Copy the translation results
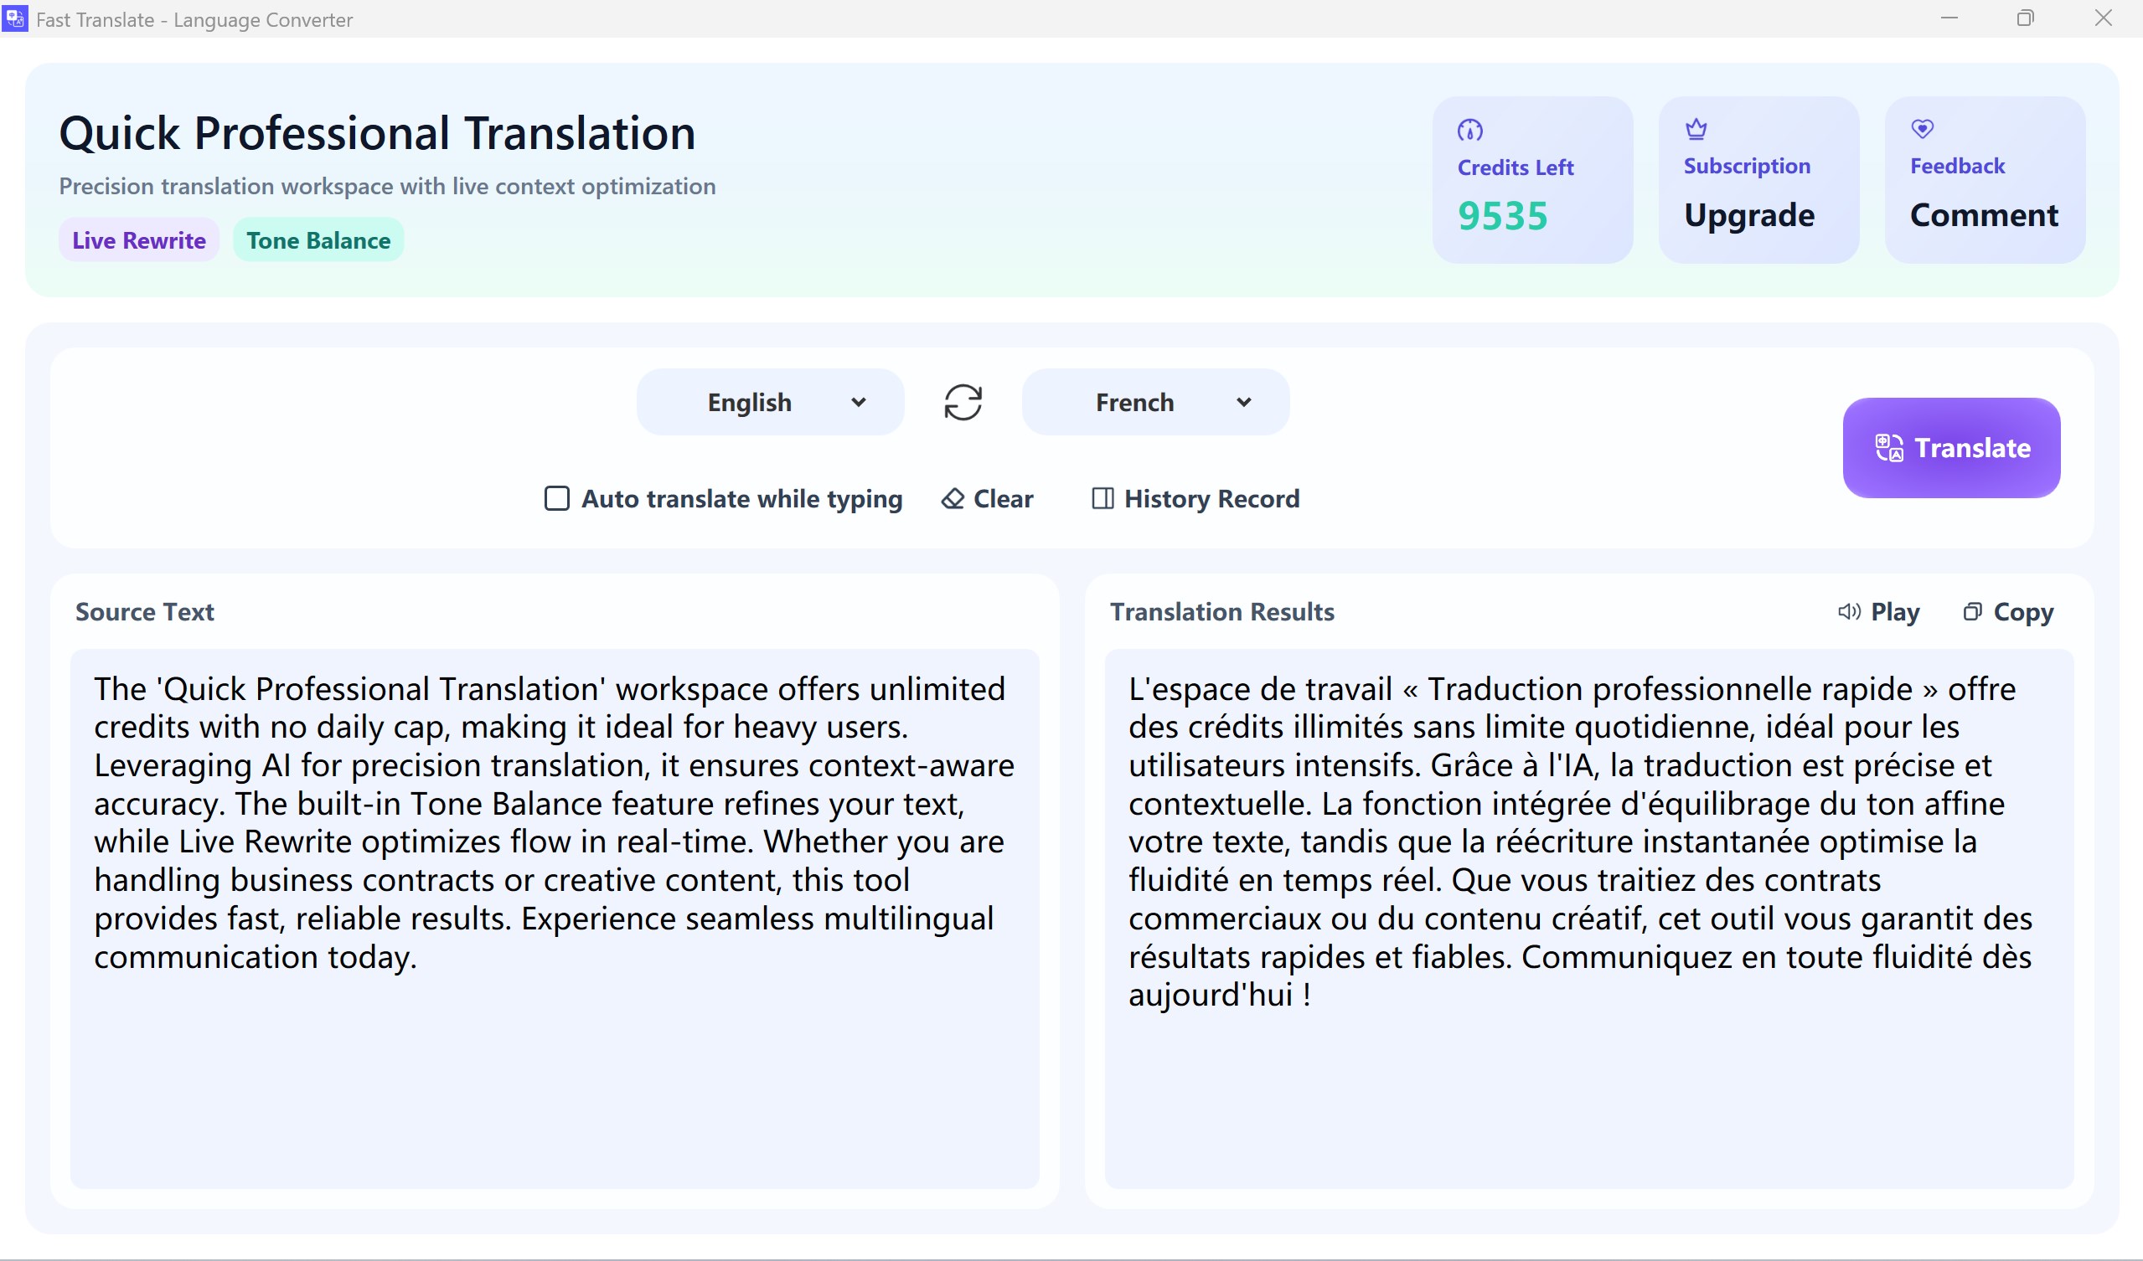This screenshot has height=1261, width=2143. [2008, 612]
